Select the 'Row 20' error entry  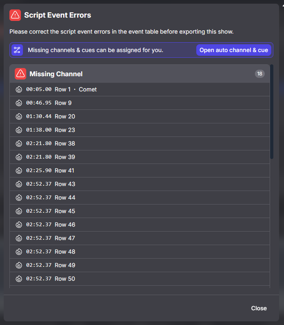(x=140, y=116)
